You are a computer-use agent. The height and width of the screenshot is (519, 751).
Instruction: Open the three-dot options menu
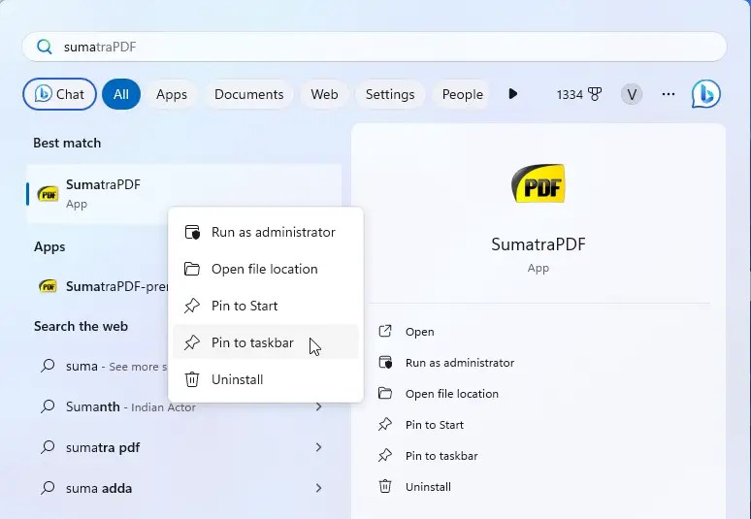point(669,94)
